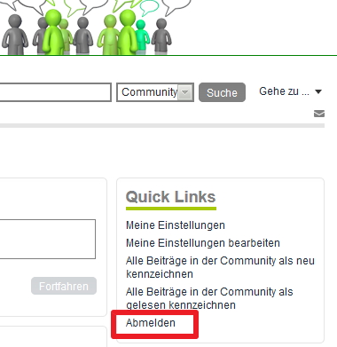
Task: Open the Community search scope dropdown
Action: (x=155, y=92)
